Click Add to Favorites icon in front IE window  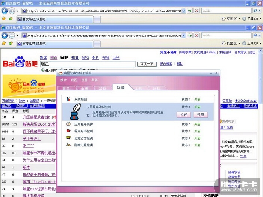pyautogui.click(x=11, y=43)
